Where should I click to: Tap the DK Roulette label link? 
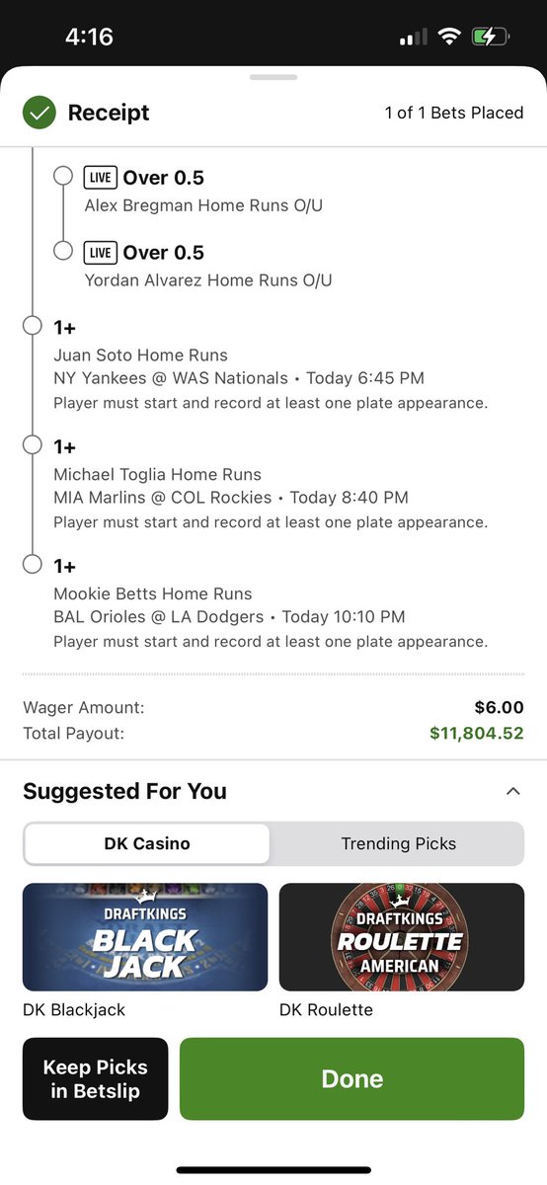(x=326, y=1010)
